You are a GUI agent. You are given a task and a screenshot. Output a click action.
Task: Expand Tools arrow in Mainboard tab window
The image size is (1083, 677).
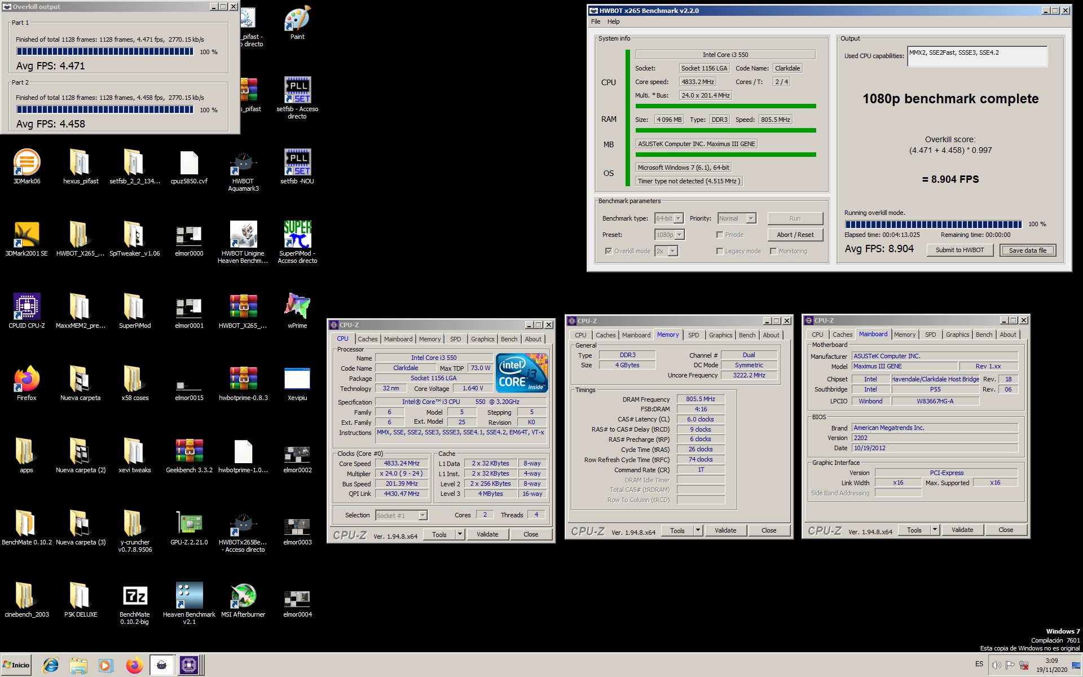935,530
